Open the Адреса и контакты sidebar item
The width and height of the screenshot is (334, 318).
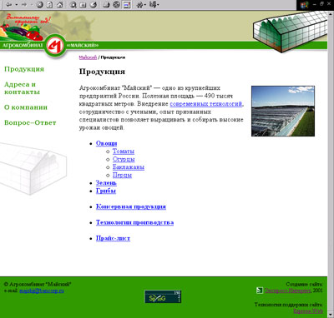[22, 88]
